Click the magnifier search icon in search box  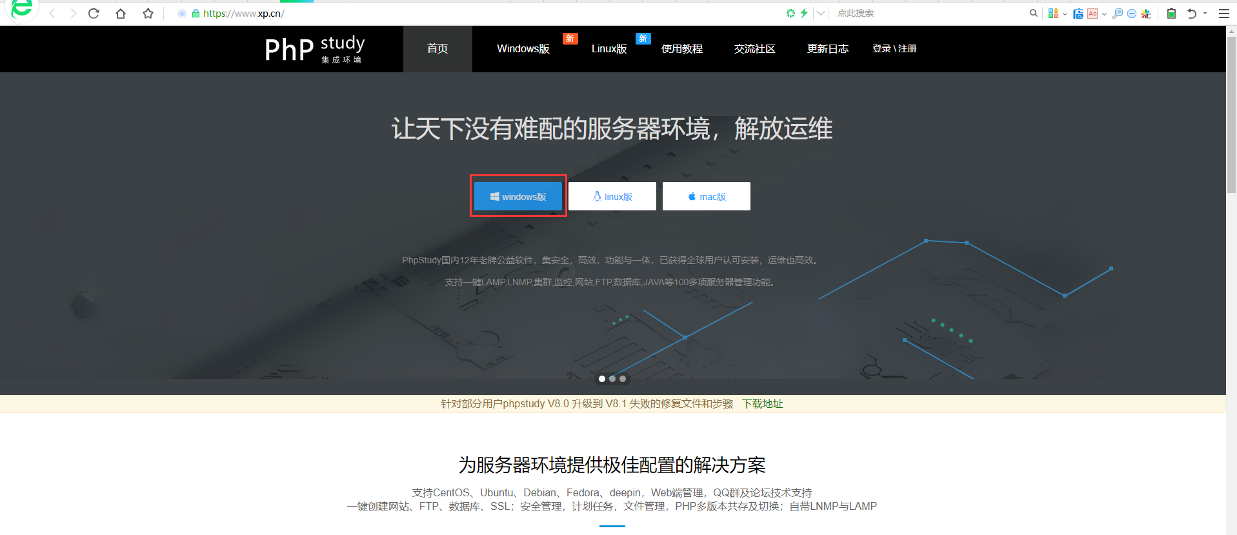pyautogui.click(x=1034, y=13)
